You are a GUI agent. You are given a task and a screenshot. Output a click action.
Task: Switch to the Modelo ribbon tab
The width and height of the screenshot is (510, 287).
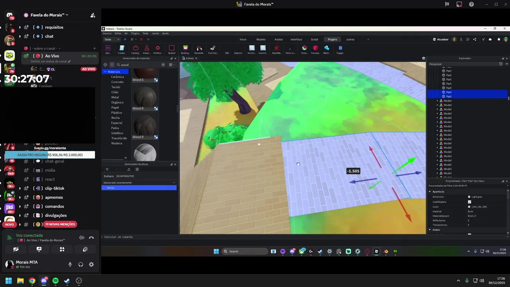[261, 39]
